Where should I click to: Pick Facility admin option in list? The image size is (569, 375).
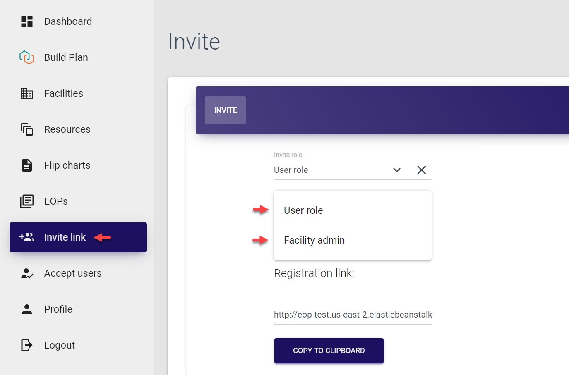click(314, 240)
